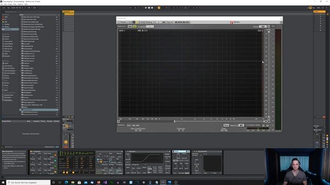Open Visual Studio from taskbar
The width and height of the screenshot is (330, 185).
[105, 182]
